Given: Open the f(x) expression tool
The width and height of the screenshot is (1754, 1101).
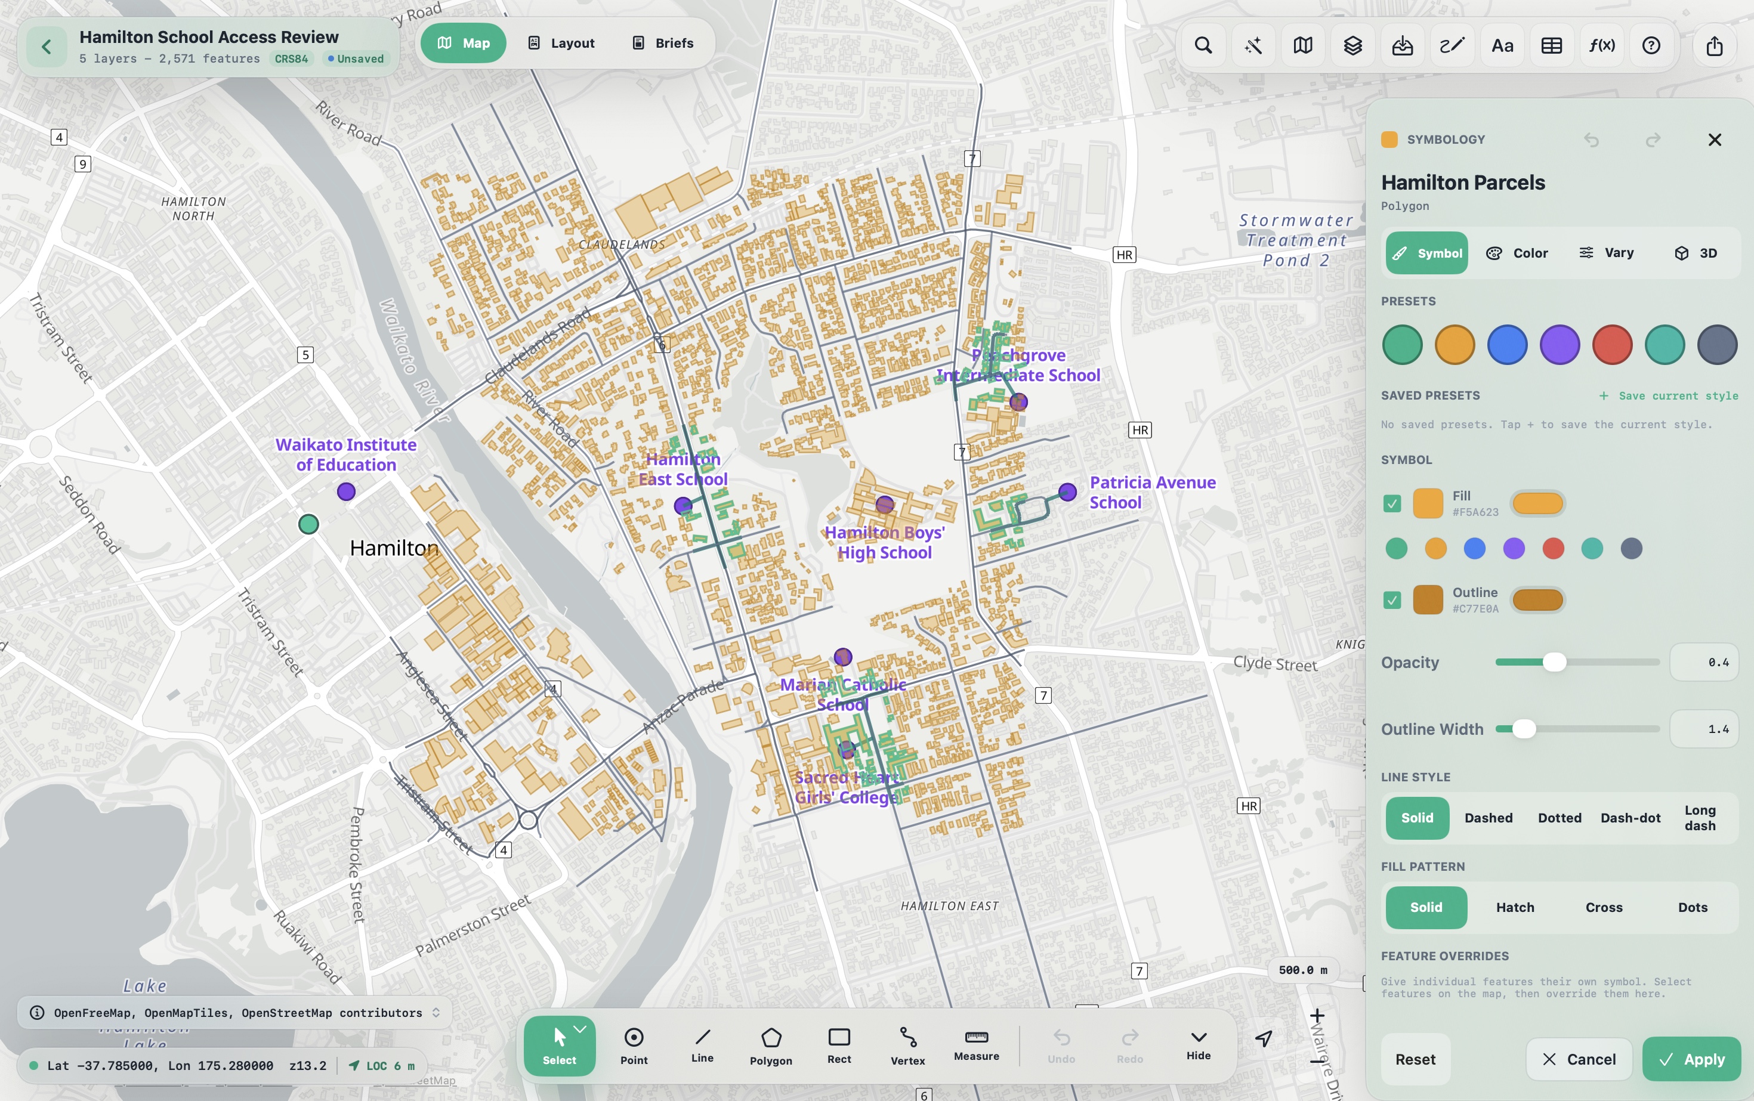Looking at the screenshot, I should [x=1602, y=46].
